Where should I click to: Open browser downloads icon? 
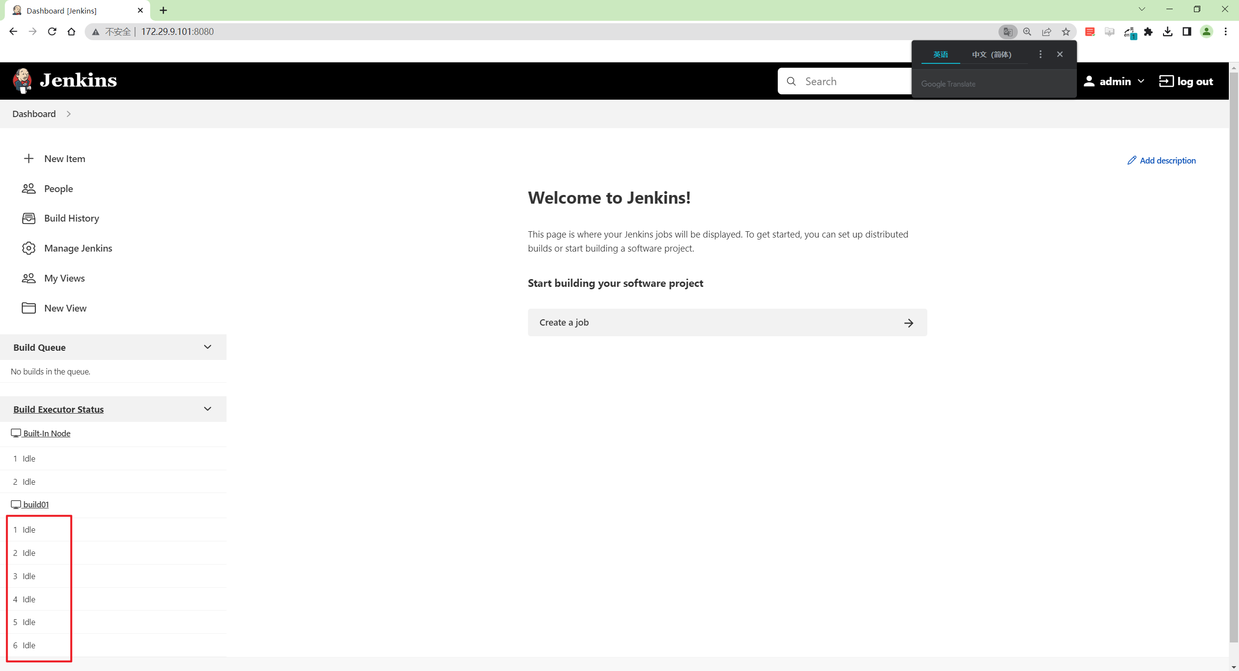coord(1167,32)
